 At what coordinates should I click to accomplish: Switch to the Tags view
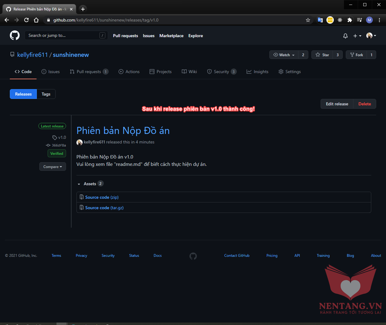tap(46, 94)
